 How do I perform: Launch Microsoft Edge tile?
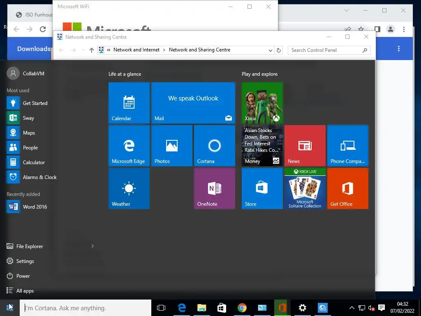pos(129,146)
